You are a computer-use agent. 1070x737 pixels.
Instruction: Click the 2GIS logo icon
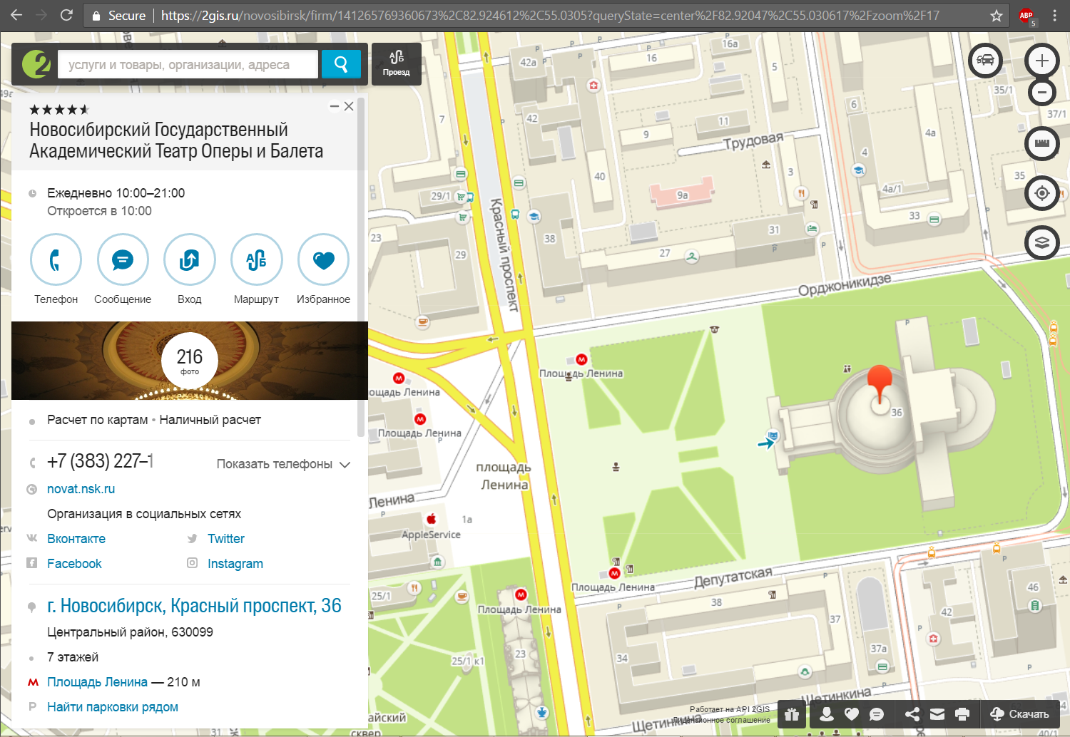36,64
